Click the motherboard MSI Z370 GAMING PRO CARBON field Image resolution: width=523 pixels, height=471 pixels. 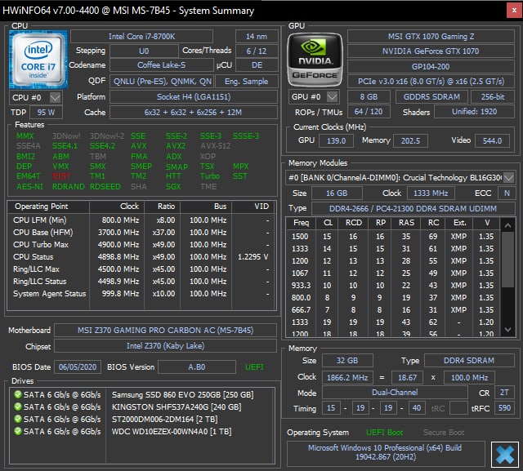[x=165, y=330]
